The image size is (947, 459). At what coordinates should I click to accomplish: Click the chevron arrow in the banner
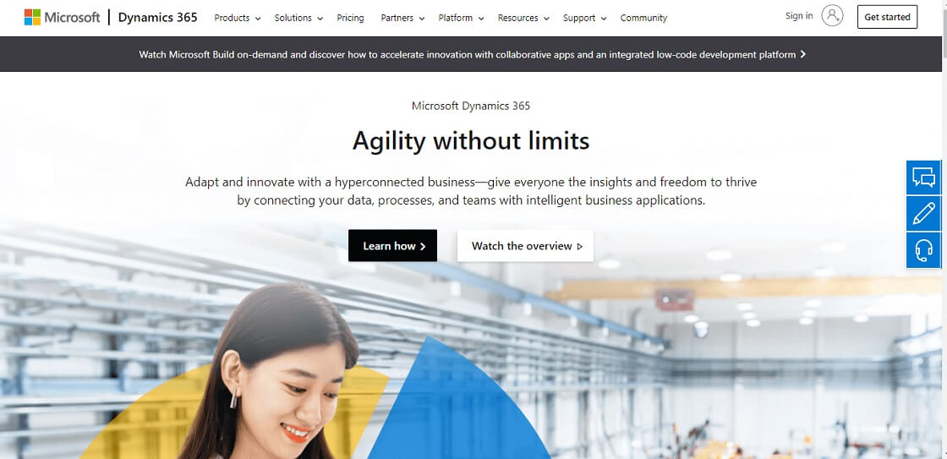pos(802,54)
